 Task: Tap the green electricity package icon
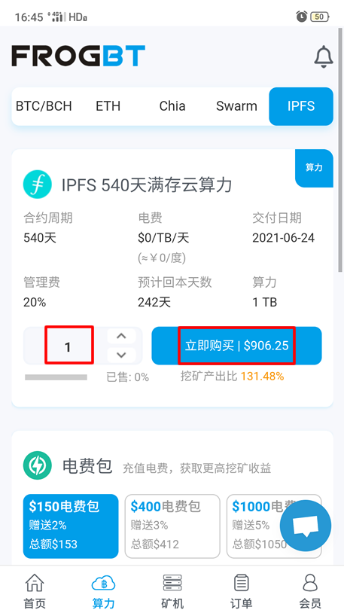38,465
